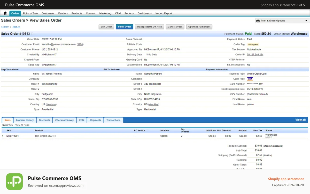Go to the next order with Next link
The width and height of the screenshot is (310, 194).
(x=16, y=27)
